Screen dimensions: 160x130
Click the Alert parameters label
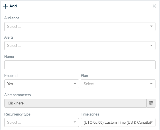[17, 95]
